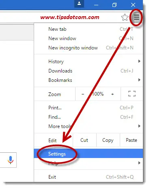149x188 pixels.
Task: Click the Paste button in Edit row
Action: pos(132,140)
